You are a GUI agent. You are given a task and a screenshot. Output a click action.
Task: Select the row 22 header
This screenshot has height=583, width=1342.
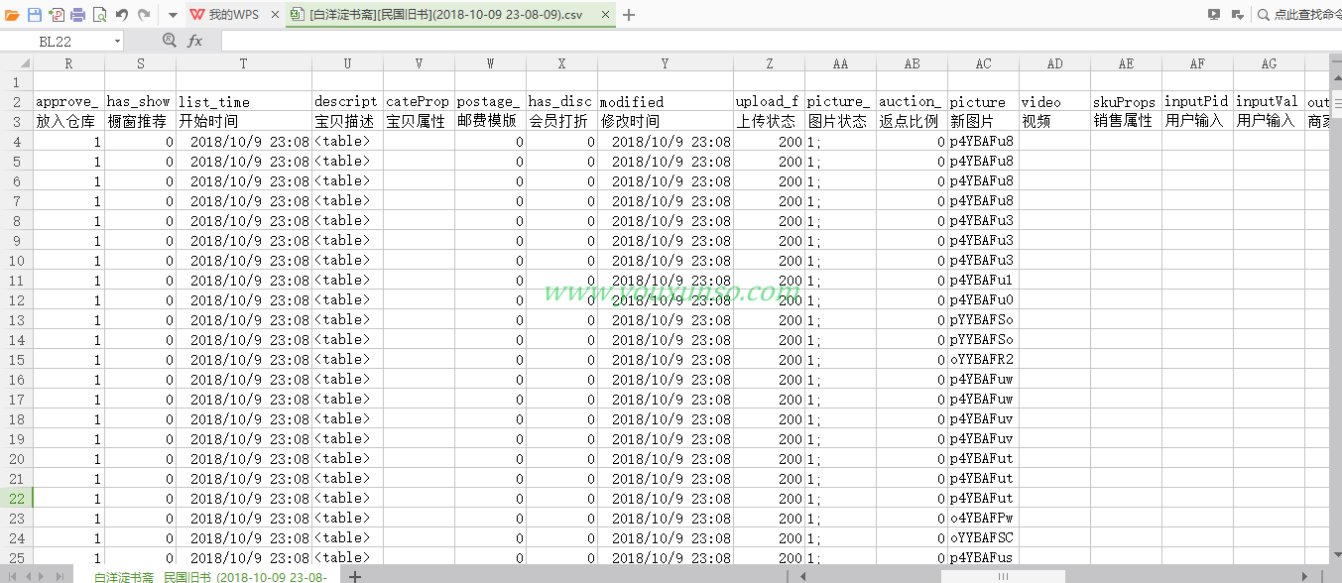click(x=16, y=498)
